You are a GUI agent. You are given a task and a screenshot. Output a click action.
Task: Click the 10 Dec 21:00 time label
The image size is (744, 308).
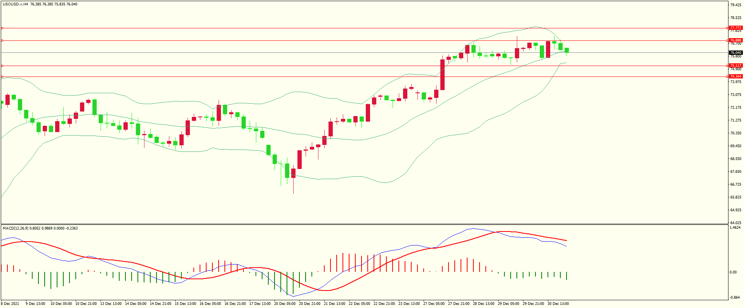pos(86,304)
